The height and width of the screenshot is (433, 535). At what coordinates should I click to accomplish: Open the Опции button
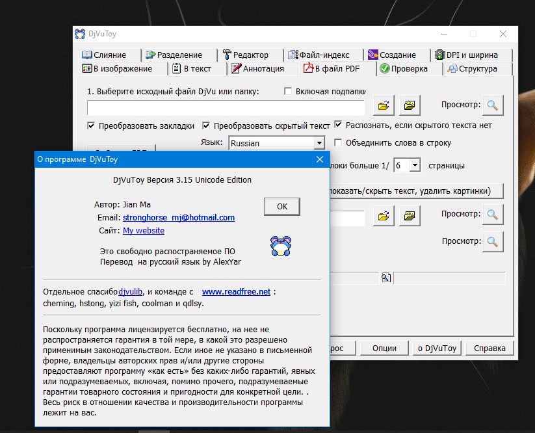(384, 348)
